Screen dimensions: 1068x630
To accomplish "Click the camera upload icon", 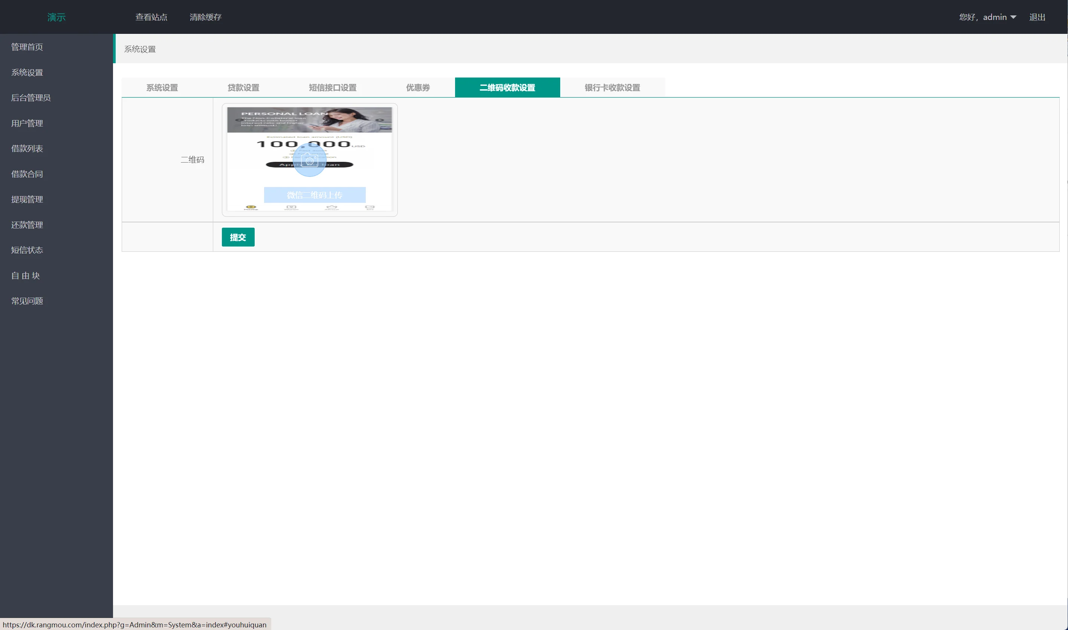I will point(310,160).
